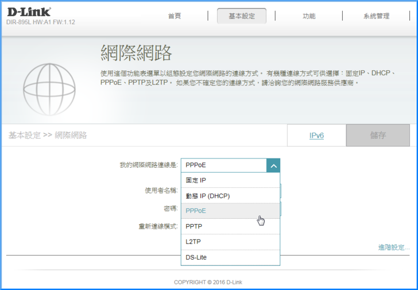Click the 網際網路 page heading
418x290 pixels.
point(136,53)
